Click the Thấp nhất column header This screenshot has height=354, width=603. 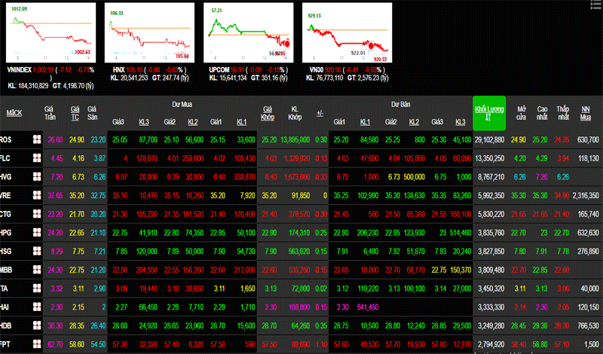[x=563, y=113]
